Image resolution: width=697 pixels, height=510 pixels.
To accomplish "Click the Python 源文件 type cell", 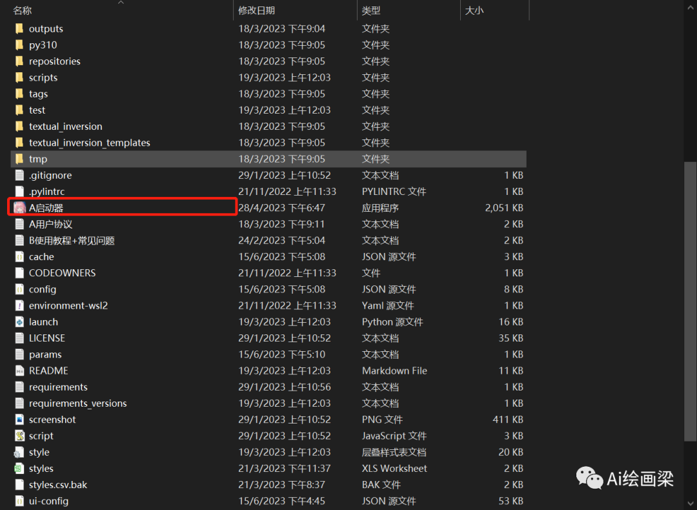I will tap(392, 322).
